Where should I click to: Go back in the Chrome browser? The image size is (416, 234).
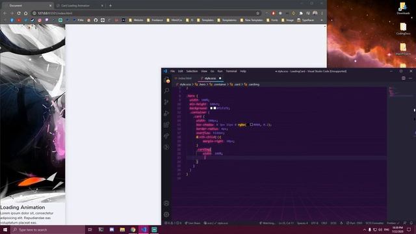[5, 13]
